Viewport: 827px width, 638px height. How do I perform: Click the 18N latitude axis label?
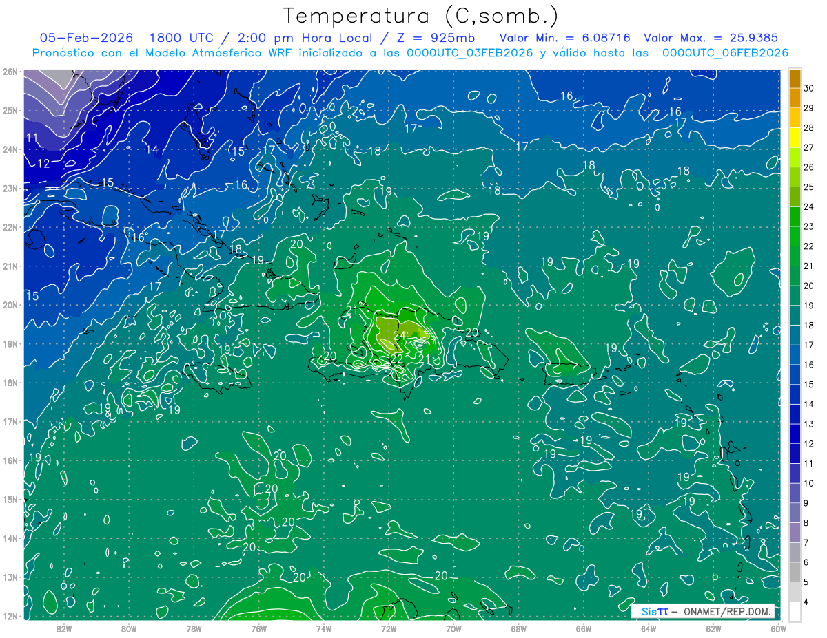point(10,382)
